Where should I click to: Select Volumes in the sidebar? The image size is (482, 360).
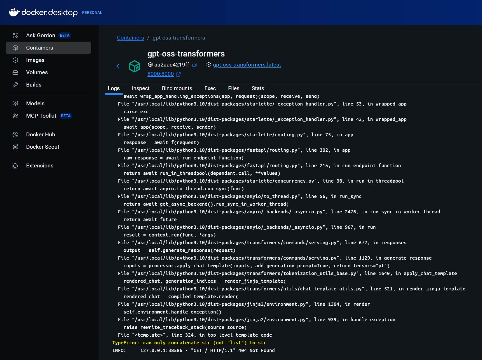tap(49, 72)
